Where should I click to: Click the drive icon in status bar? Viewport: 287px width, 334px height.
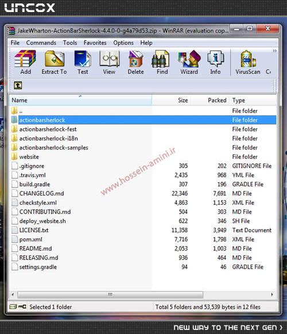pyautogui.click(x=13, y=307)
